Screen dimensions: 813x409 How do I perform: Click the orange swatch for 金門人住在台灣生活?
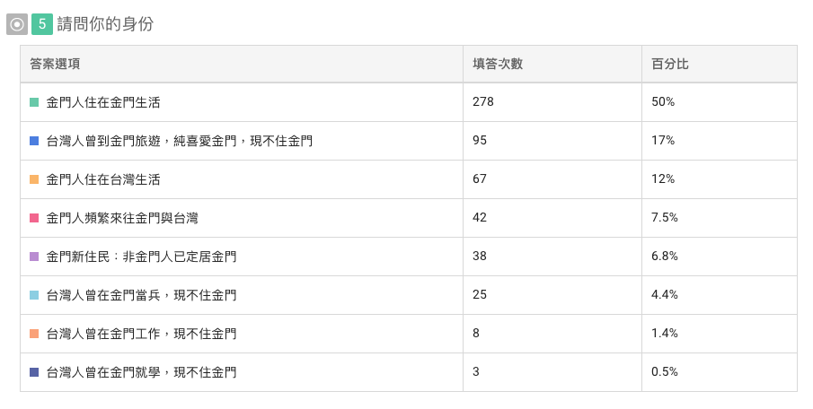[x=34, y=179]
